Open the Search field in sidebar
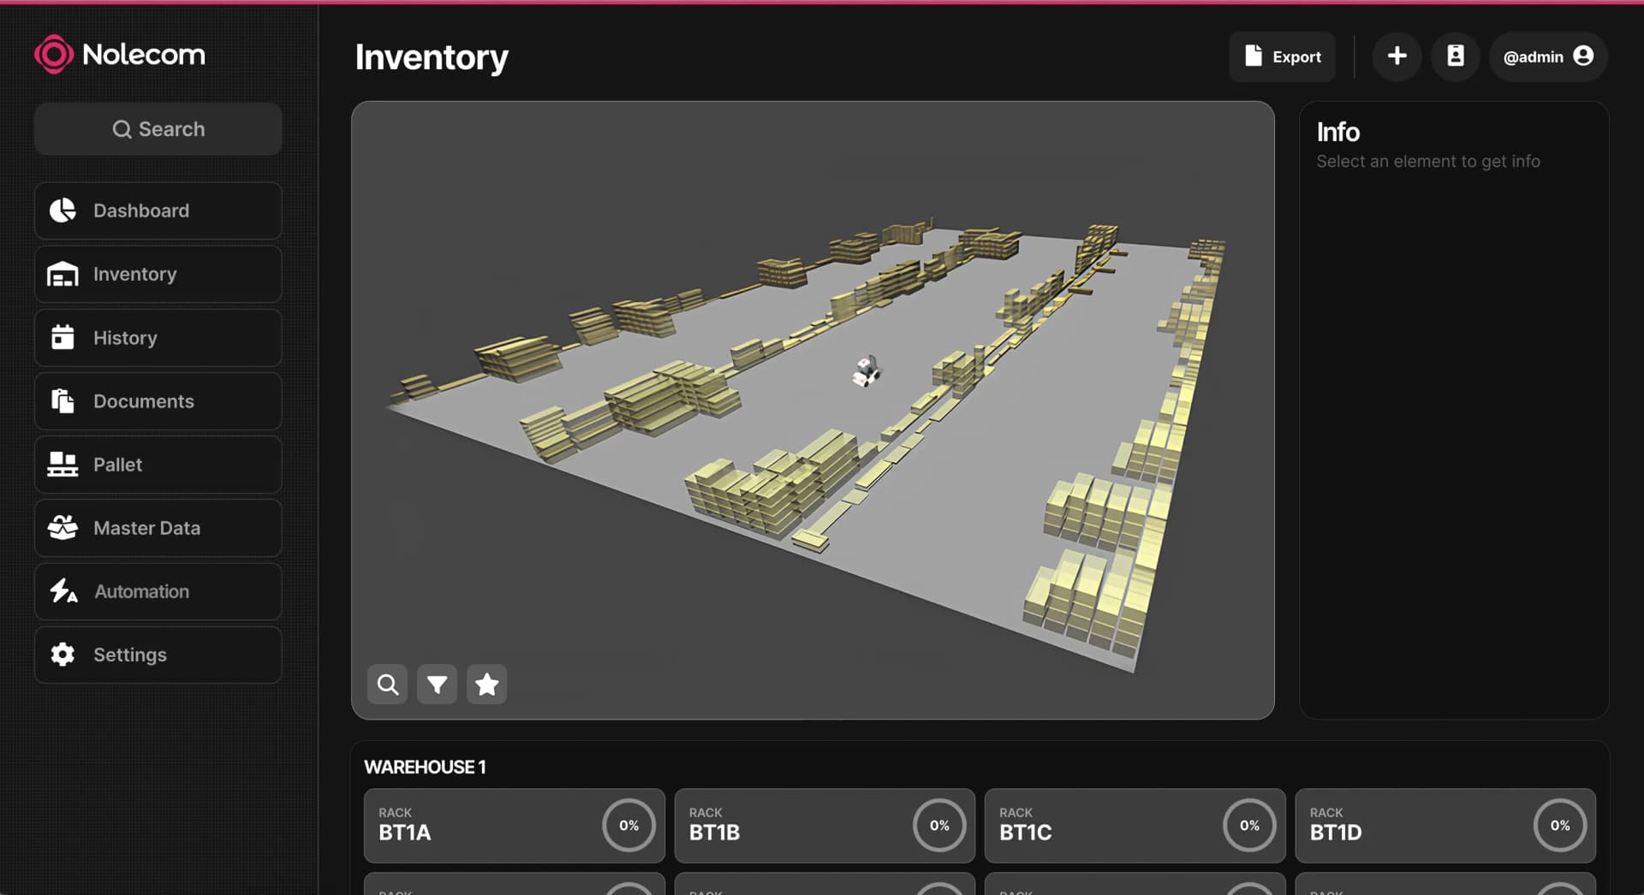 [x=158, y=129]
